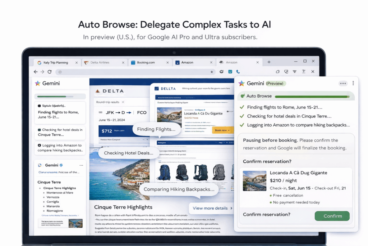Click the blue phone extension icon
Image resolution: width=368 pixels, height=246 pixels.
[x=238, y=72]
